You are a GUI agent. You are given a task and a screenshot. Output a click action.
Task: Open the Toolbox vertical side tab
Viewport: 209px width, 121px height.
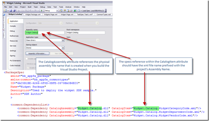[x=4, y=33]
